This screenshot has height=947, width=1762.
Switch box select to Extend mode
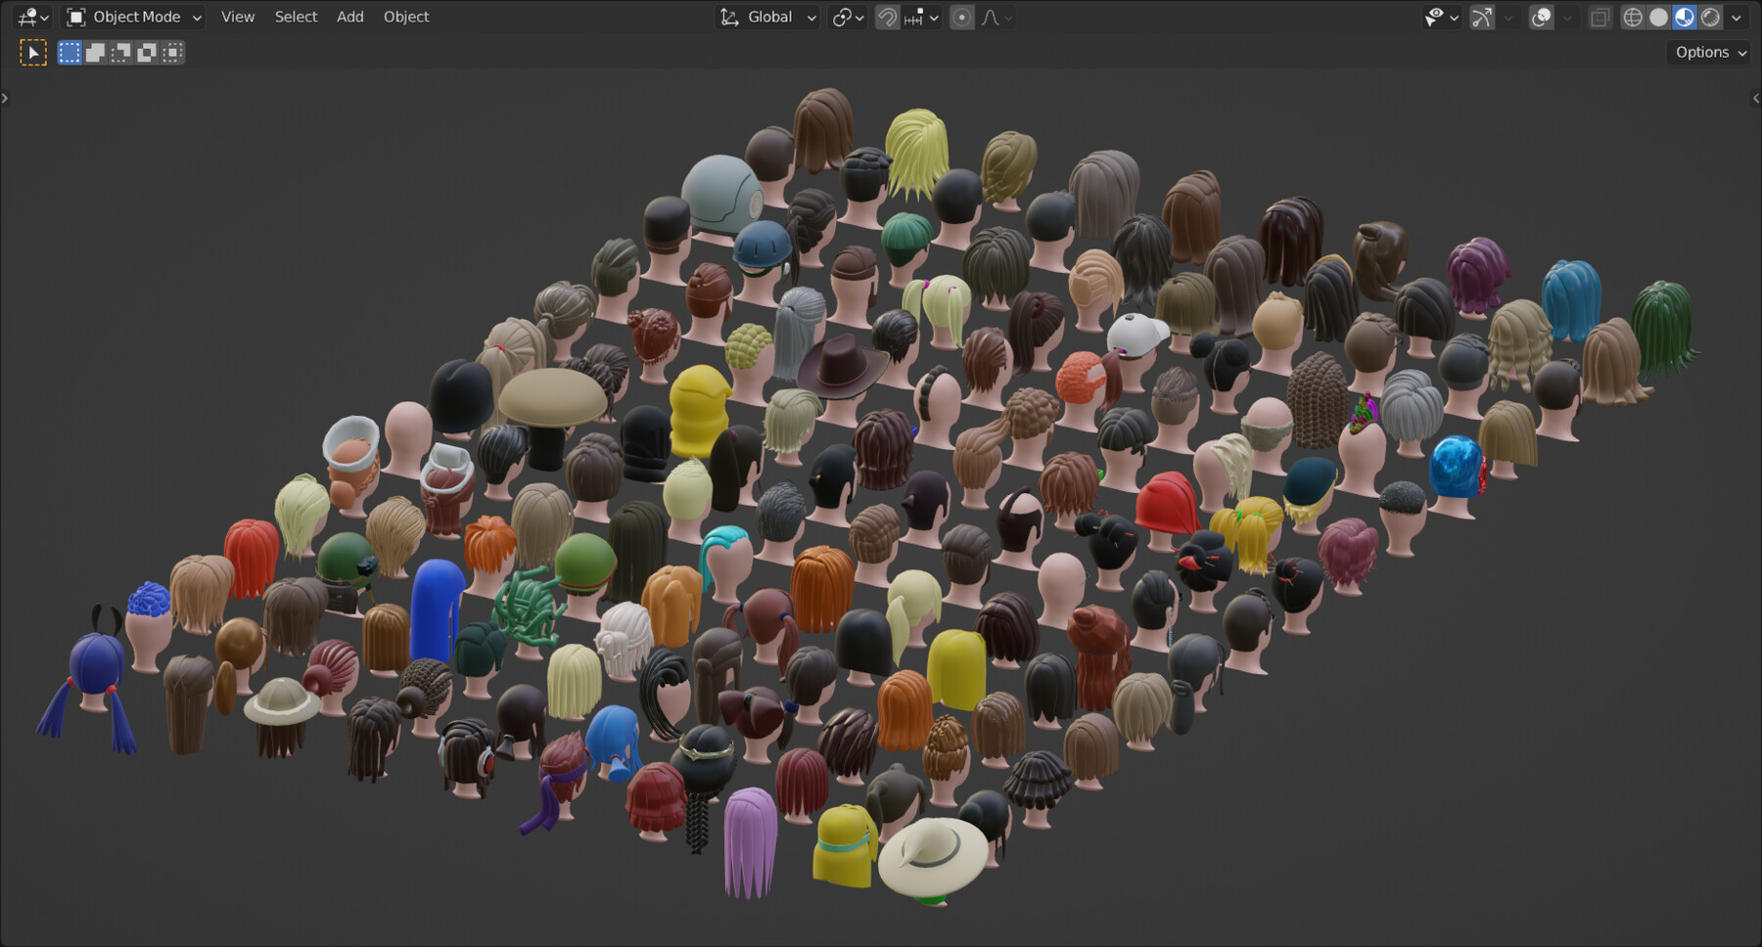95,52
